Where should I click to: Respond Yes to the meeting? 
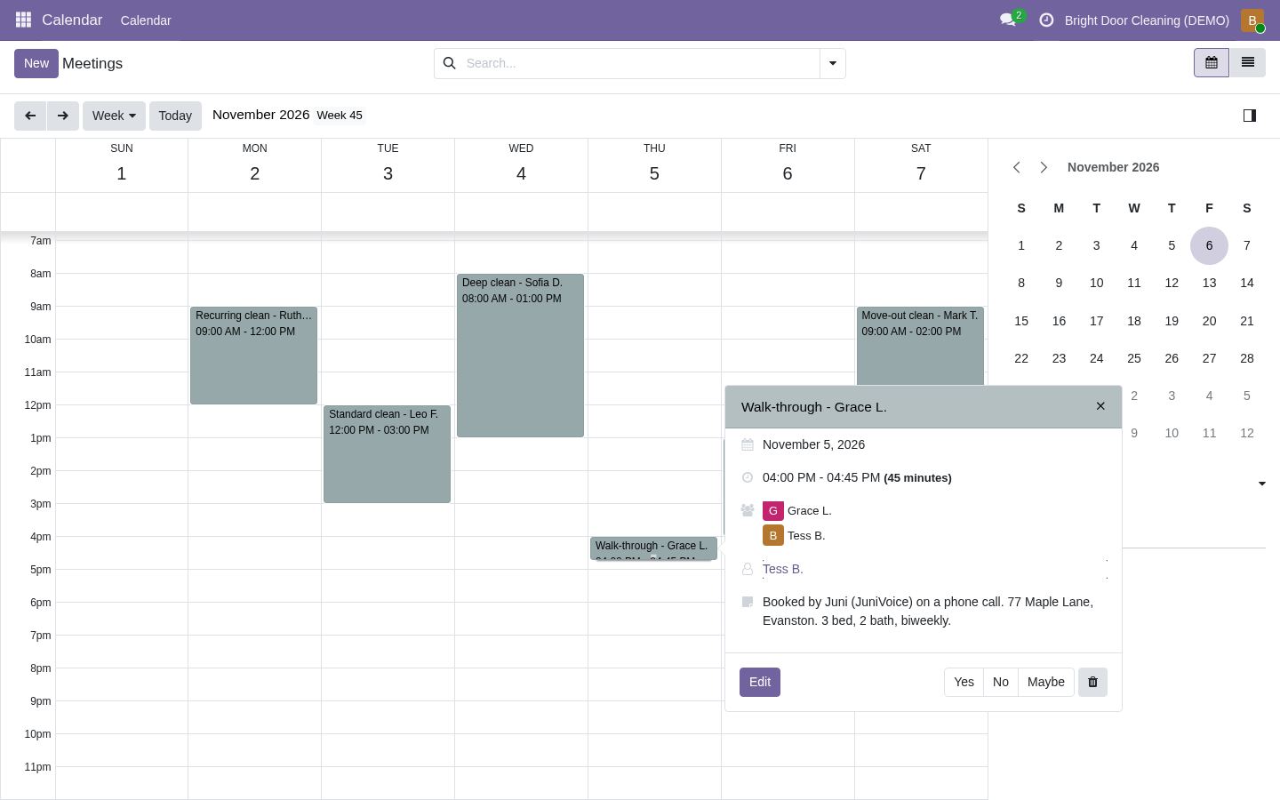(x=964, y=682)
